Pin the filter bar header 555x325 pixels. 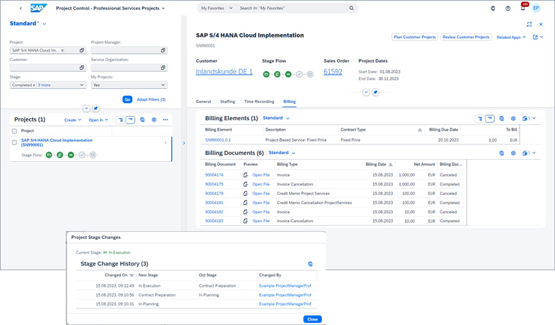pos(96,108)
